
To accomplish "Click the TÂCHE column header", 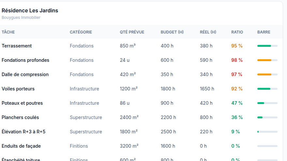I will (x=8, y=32).
